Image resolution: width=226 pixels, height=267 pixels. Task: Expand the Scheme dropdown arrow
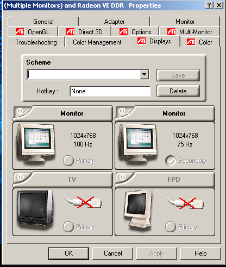[x=145, y=74]
